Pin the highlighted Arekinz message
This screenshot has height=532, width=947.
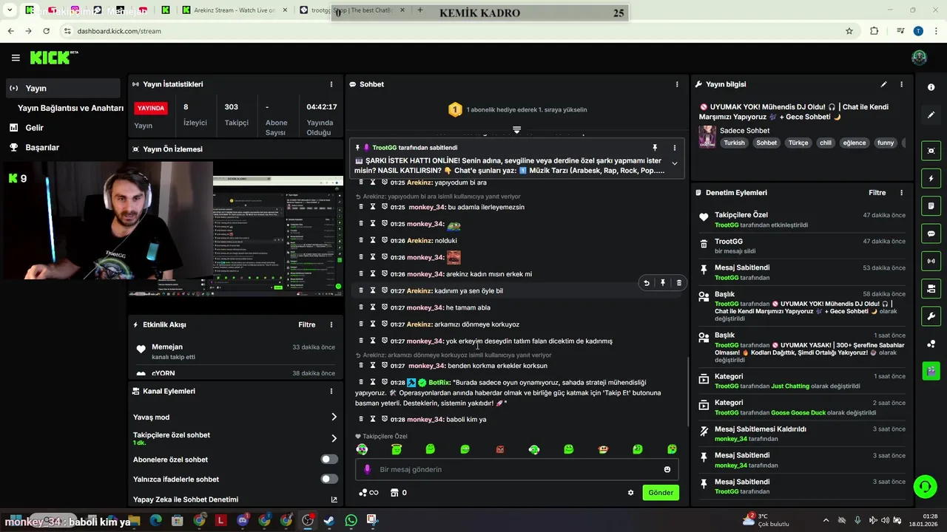(x=663, y=283)
